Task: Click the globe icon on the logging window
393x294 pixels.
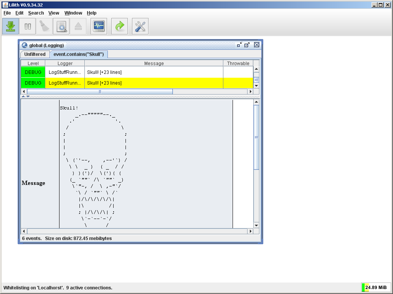Action: (24, 45)
